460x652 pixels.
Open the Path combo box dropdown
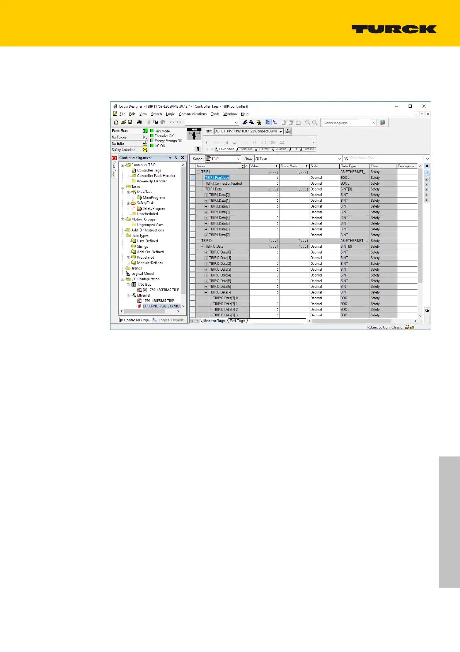pos(281,131)
